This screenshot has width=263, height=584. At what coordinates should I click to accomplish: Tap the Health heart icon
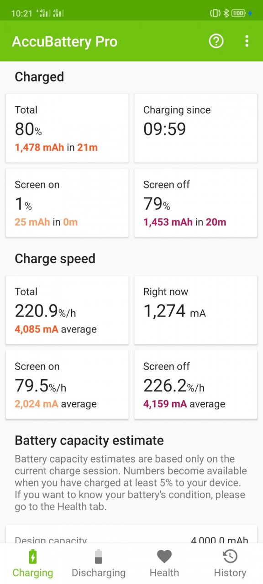(164, 557)
